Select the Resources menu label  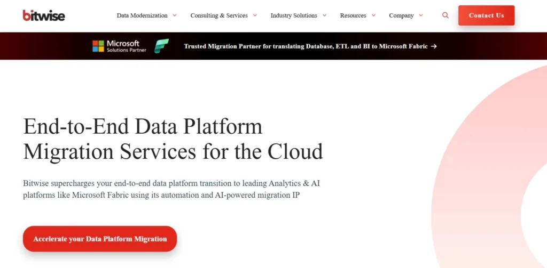tap(353, 15)
